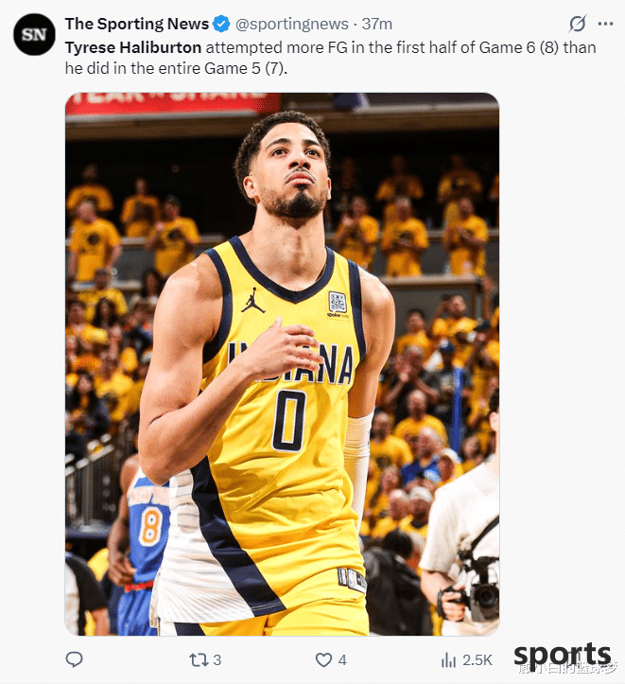Click the sports watermark logo
The width and height of the screenshot is (625, 684).
click(x=563, y=655)
